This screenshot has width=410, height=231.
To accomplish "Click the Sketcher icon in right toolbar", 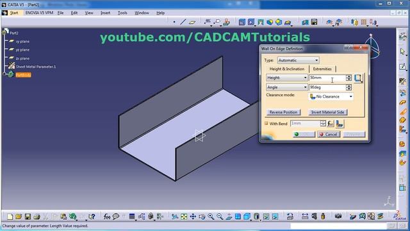I will click(402, 67).
